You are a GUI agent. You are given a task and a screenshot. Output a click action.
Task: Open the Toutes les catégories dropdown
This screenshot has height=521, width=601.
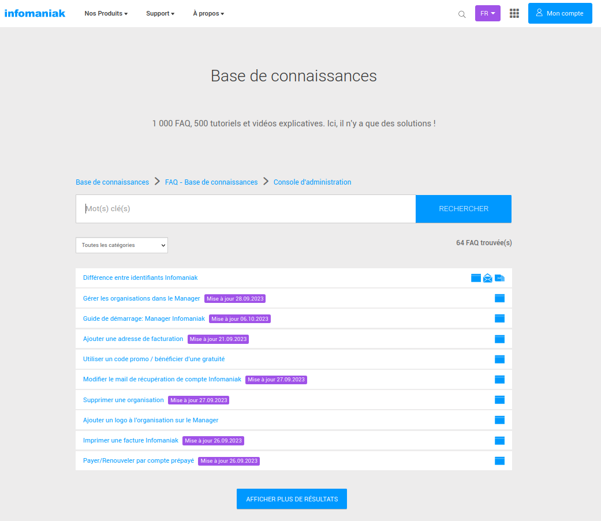[x=122, y=245]
